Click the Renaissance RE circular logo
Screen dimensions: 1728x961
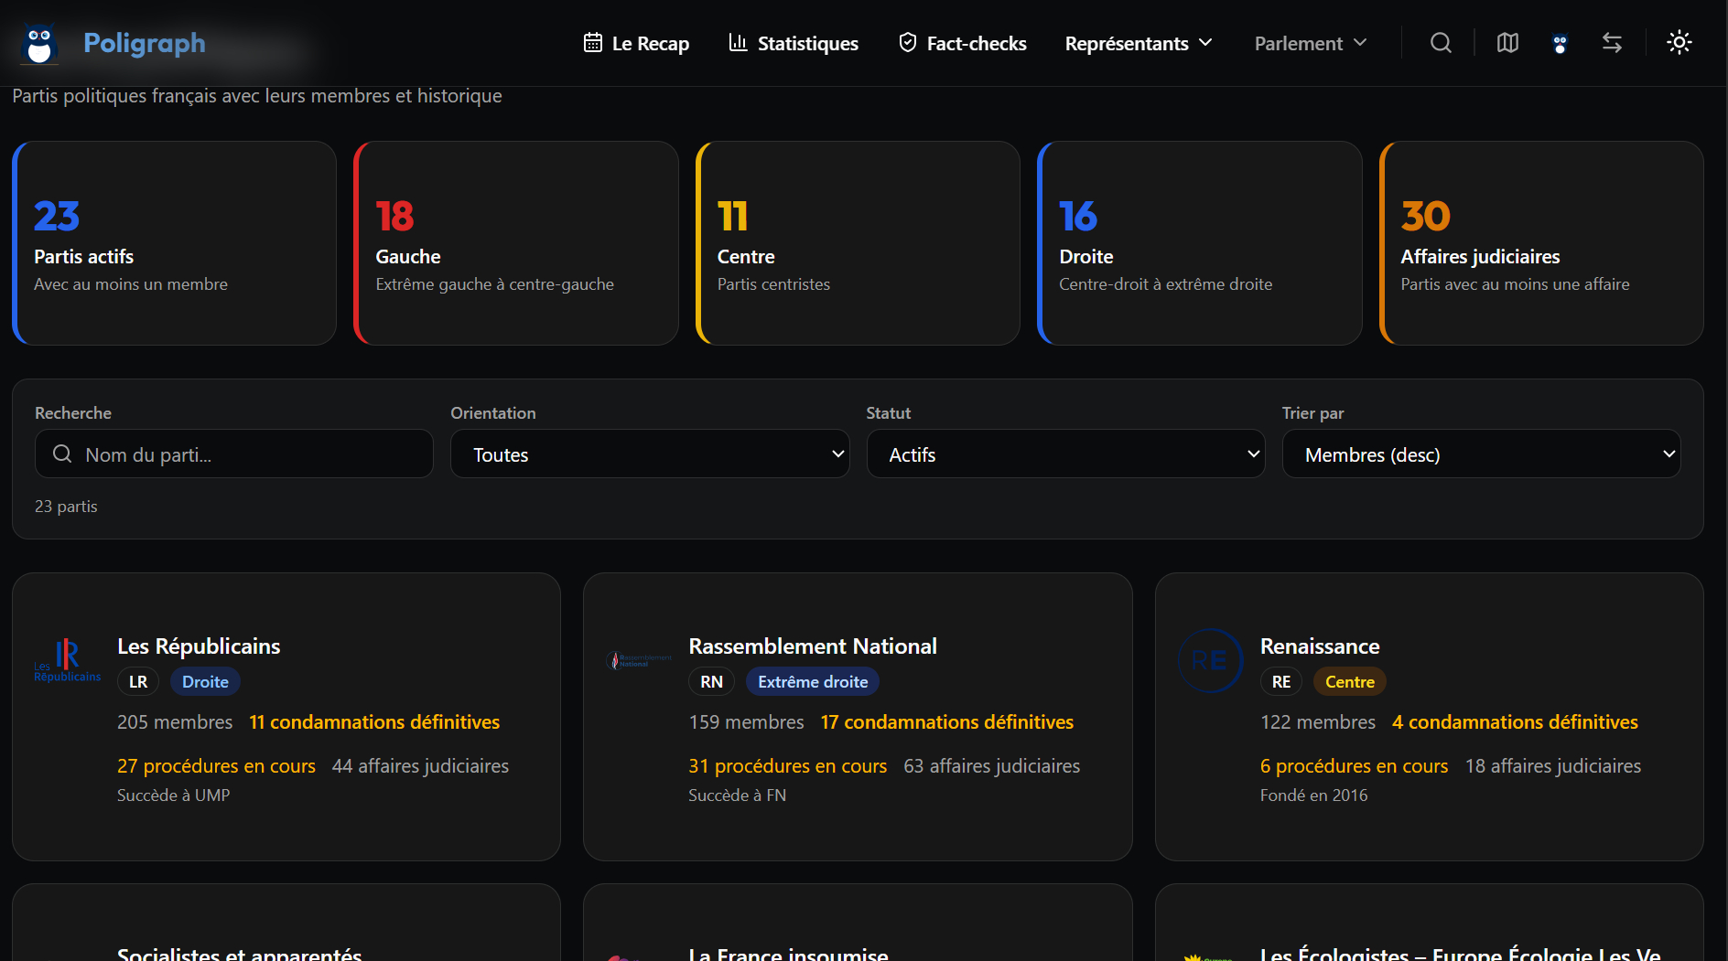pyautogui.click(x=1209, y=660)
